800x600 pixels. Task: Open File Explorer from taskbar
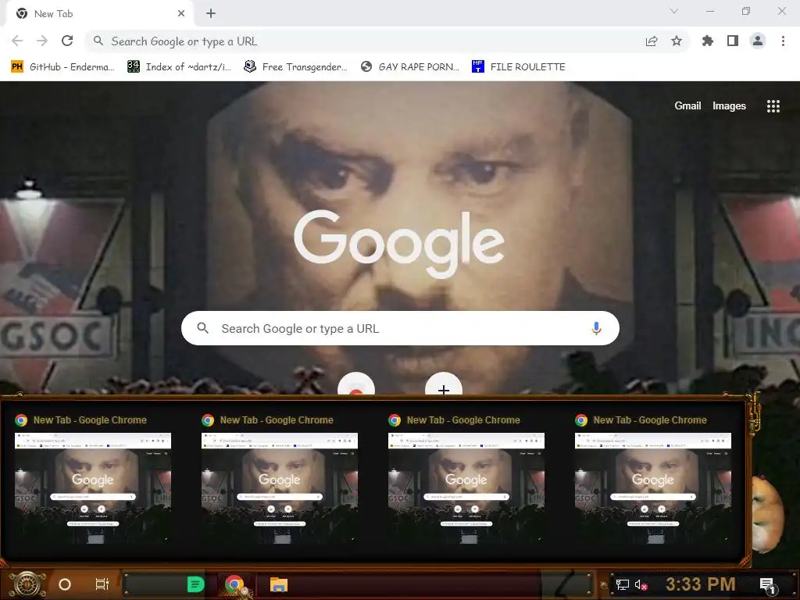[279, 584]
